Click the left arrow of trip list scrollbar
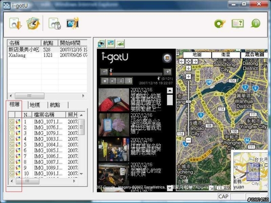This screenshot has width=271, height=203. pos(11,96)
